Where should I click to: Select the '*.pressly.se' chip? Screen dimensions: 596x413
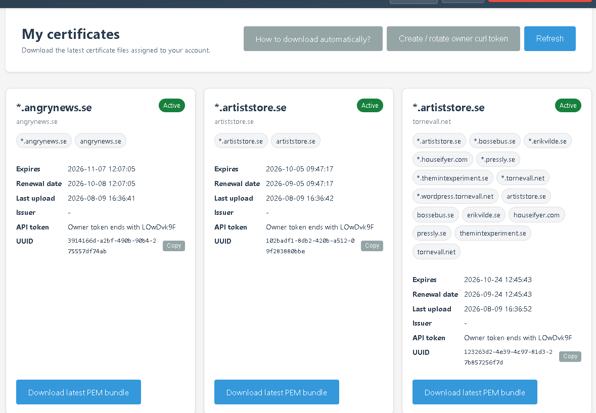coord(498,160)
